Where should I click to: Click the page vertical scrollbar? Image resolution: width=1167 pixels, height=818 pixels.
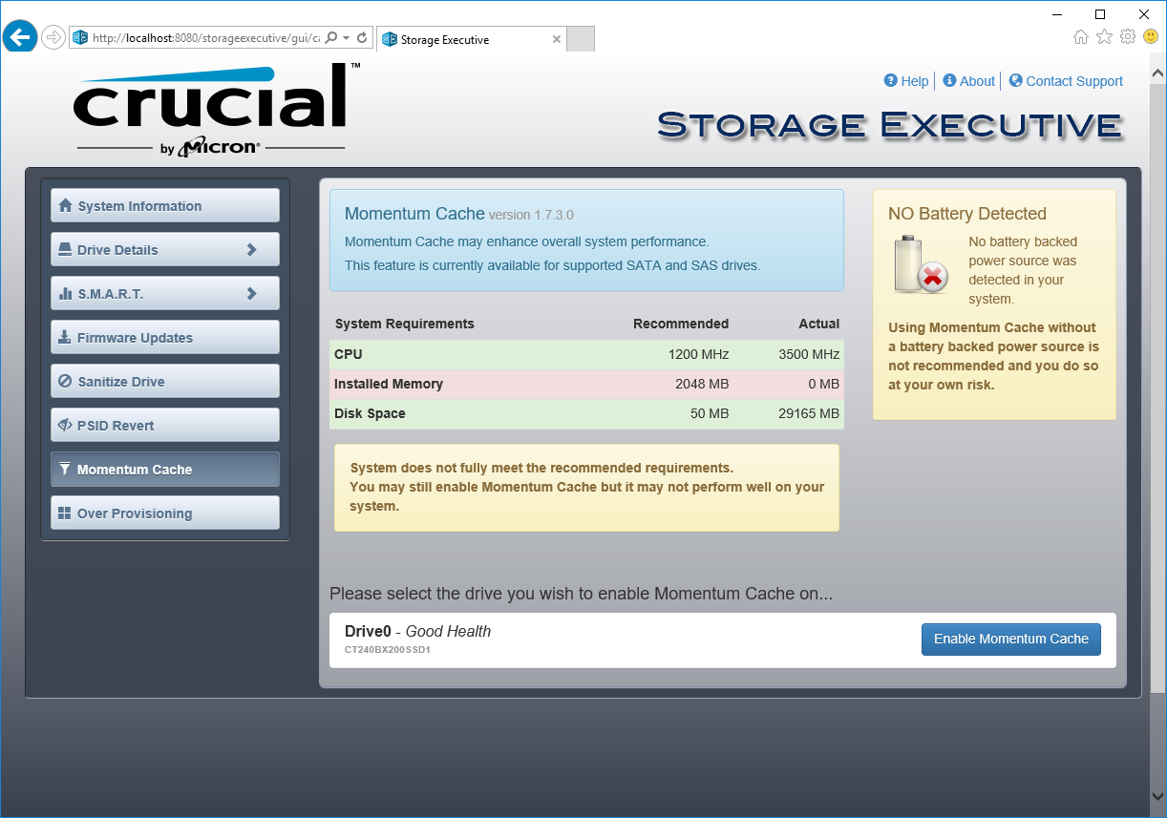1158,388
